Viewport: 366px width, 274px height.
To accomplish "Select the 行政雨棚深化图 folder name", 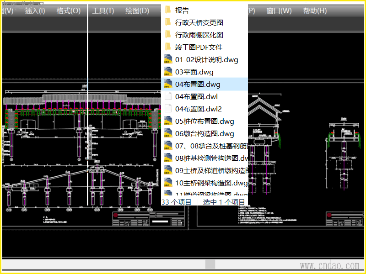I will point(199,35).
